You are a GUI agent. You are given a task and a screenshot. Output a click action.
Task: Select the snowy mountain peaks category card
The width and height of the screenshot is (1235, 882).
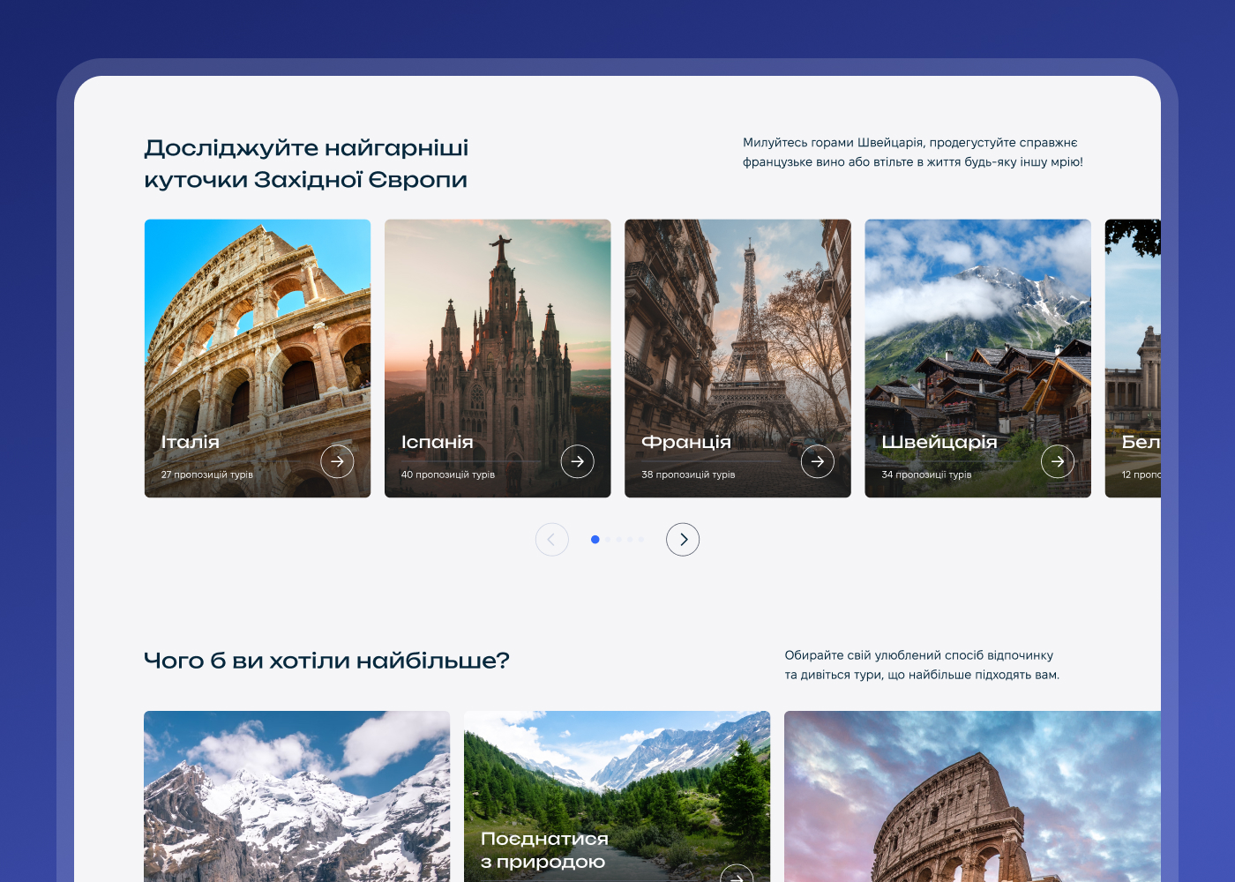click(x=296, y=794)
